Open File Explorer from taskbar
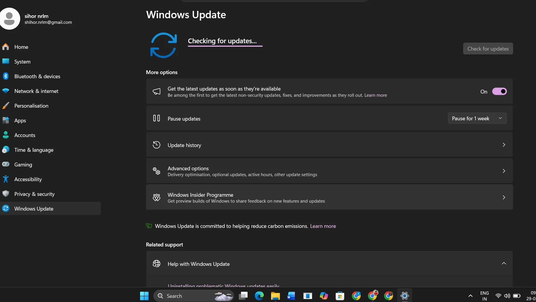Screen dimensions: 536x302 click(275, 296)
